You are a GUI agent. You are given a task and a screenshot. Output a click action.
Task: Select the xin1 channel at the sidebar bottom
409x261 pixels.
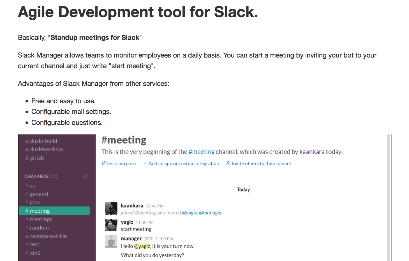pos(35,253)
